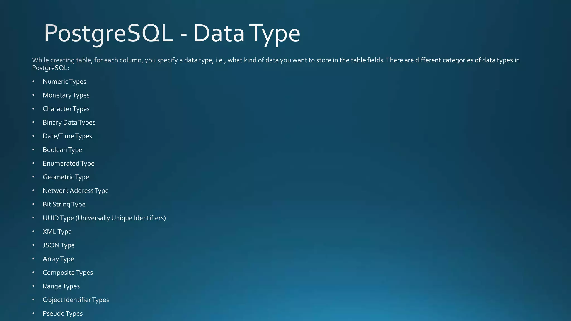
Task: Click the introductory paragraph about creating tables
Action: point(276,64)
